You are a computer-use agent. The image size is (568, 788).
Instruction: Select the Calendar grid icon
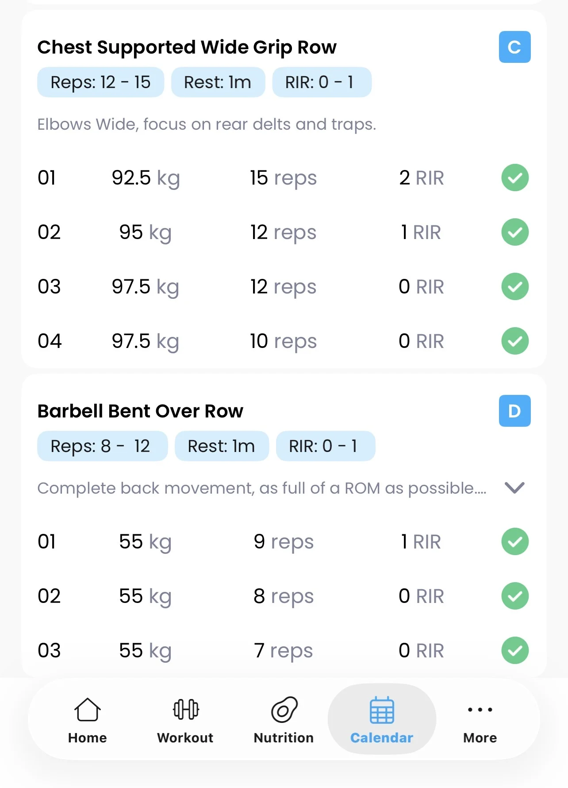(382, 710)
